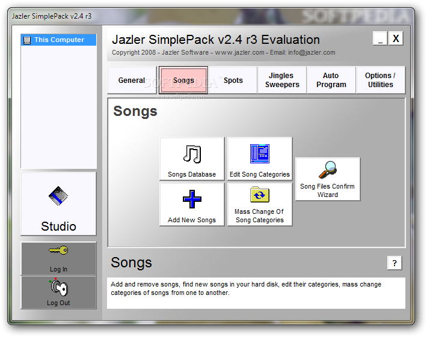Viewport: 427px width, 337px height.
Task: Click the Song Files Confirm Wizard label
Action: click(328, 190)
